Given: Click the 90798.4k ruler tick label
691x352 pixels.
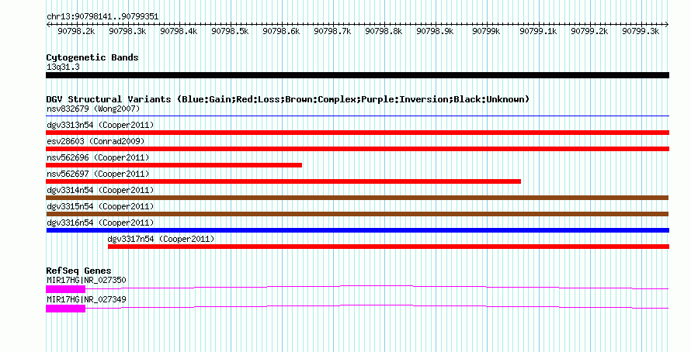Looking at the screenshot, I should coord(179,31).
